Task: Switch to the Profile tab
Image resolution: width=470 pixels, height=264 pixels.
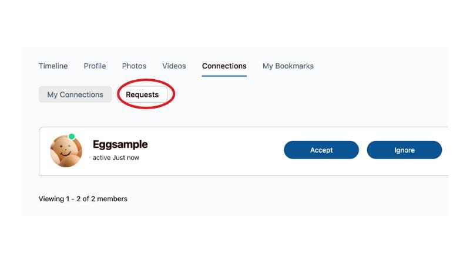Action: point(95,66)
